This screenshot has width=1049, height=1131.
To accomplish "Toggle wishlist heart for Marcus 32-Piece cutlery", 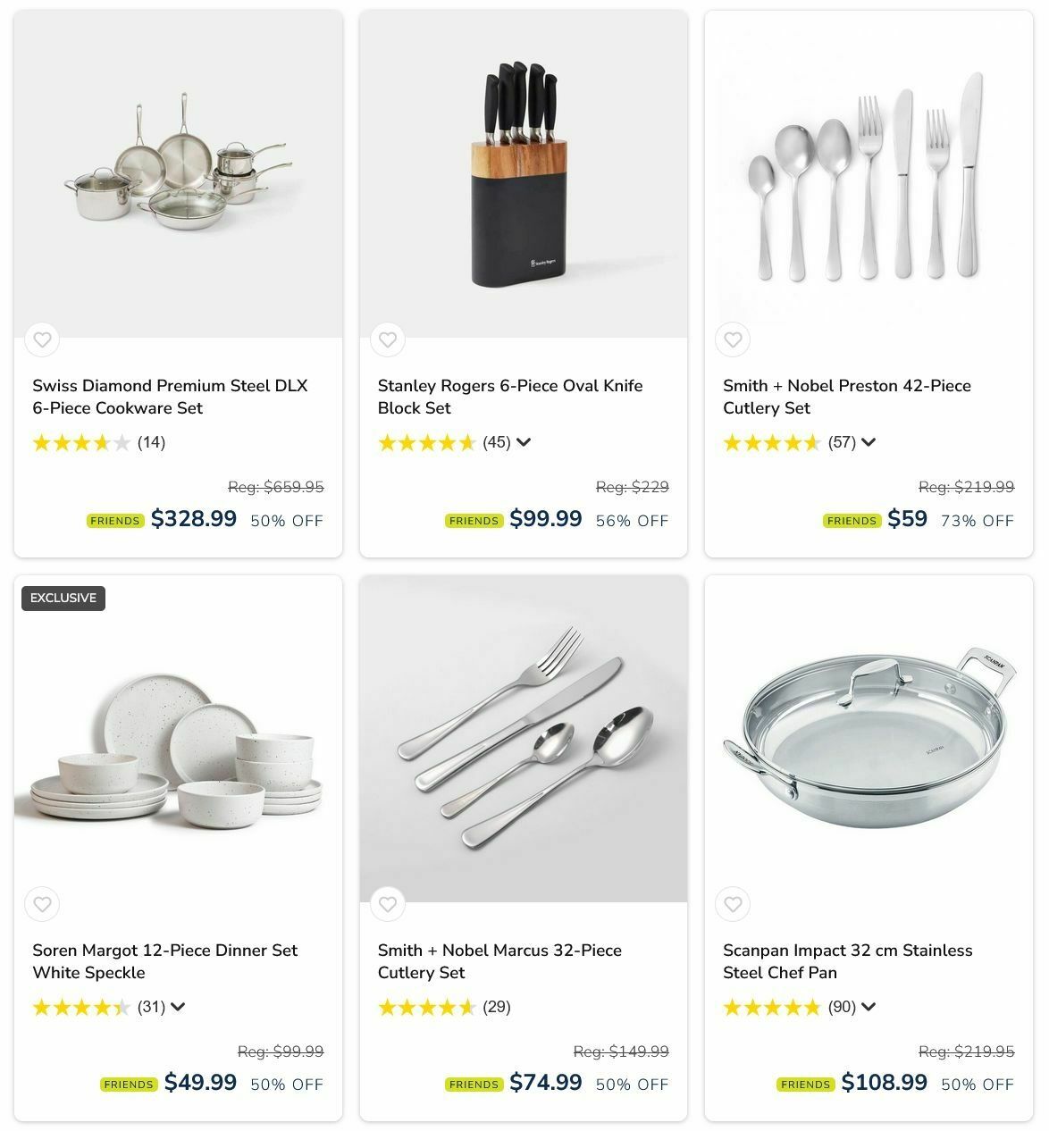I will pyautogui.click(x=388, y=904).
